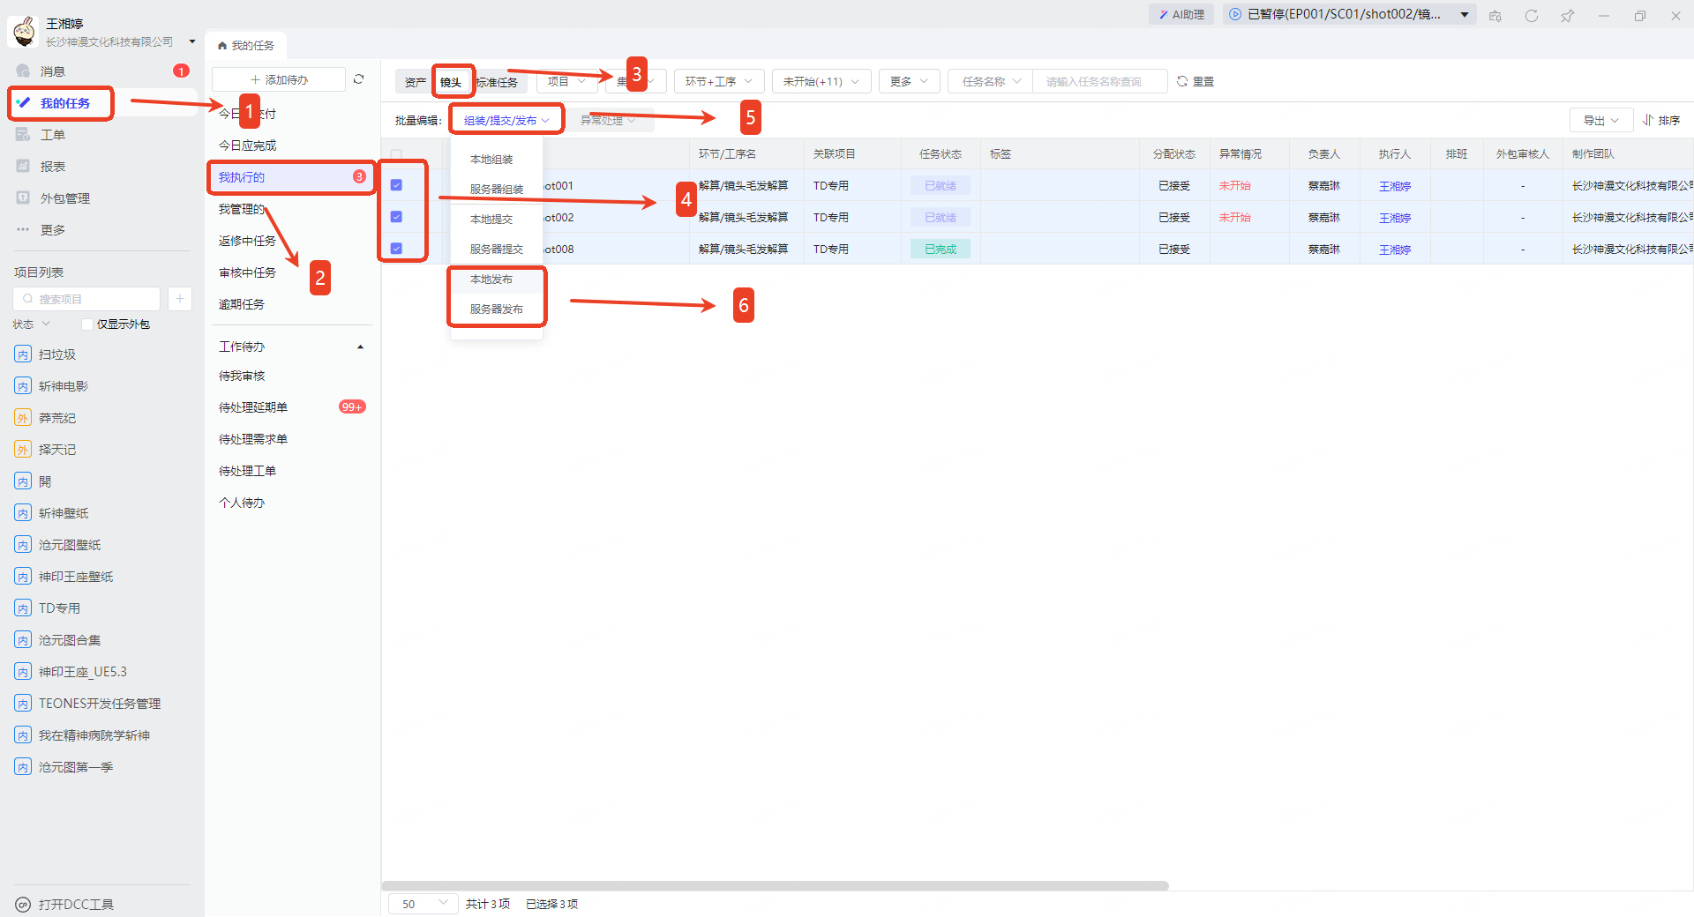The image size is (1694, 917).
Task: Click the 排序 sort icon
Action: point(1648,120)
